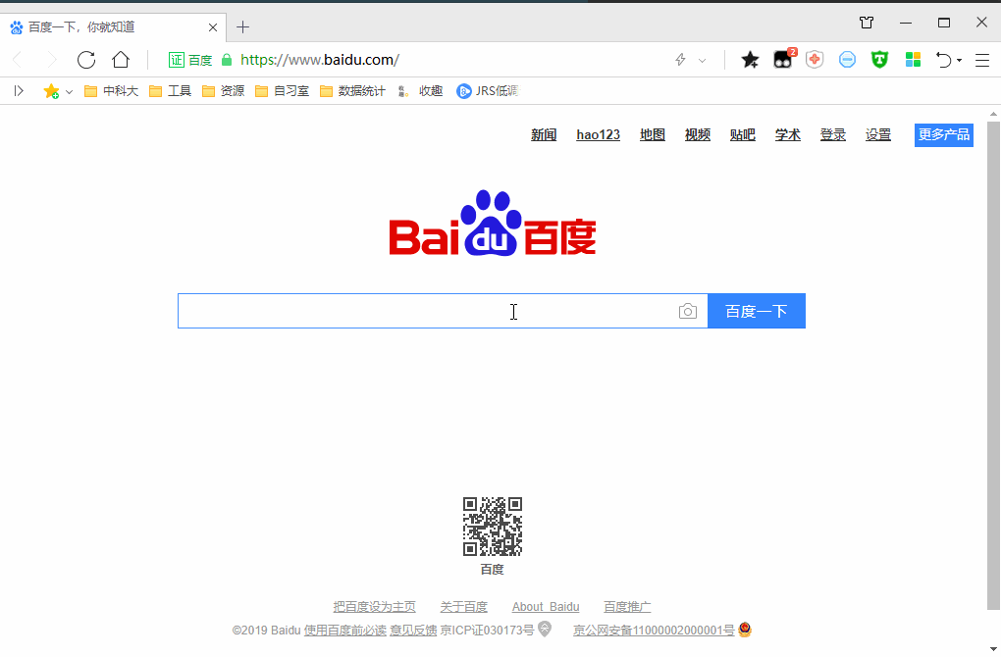Click the police emblem icon in footer
This screenshot has height=657, width=1001.
click(744, 630)
